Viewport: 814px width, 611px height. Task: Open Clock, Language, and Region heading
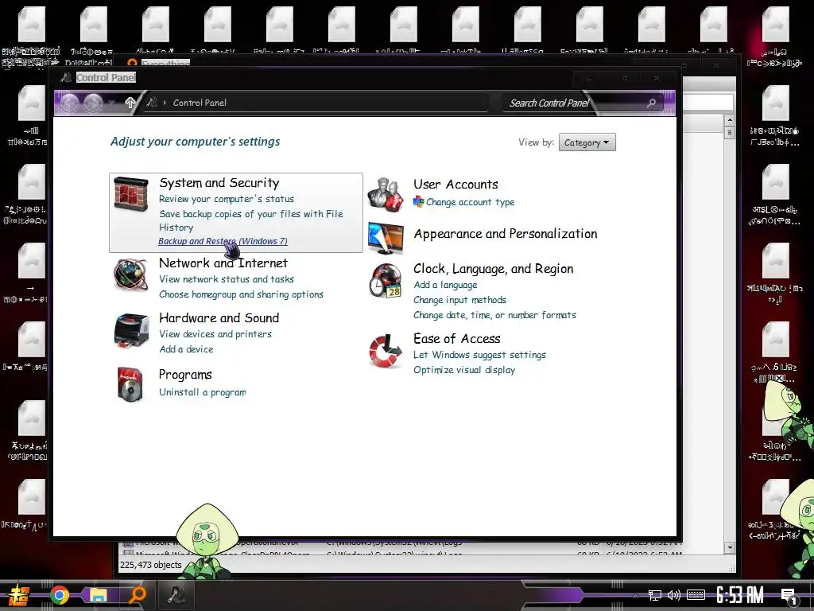point(493,269)
